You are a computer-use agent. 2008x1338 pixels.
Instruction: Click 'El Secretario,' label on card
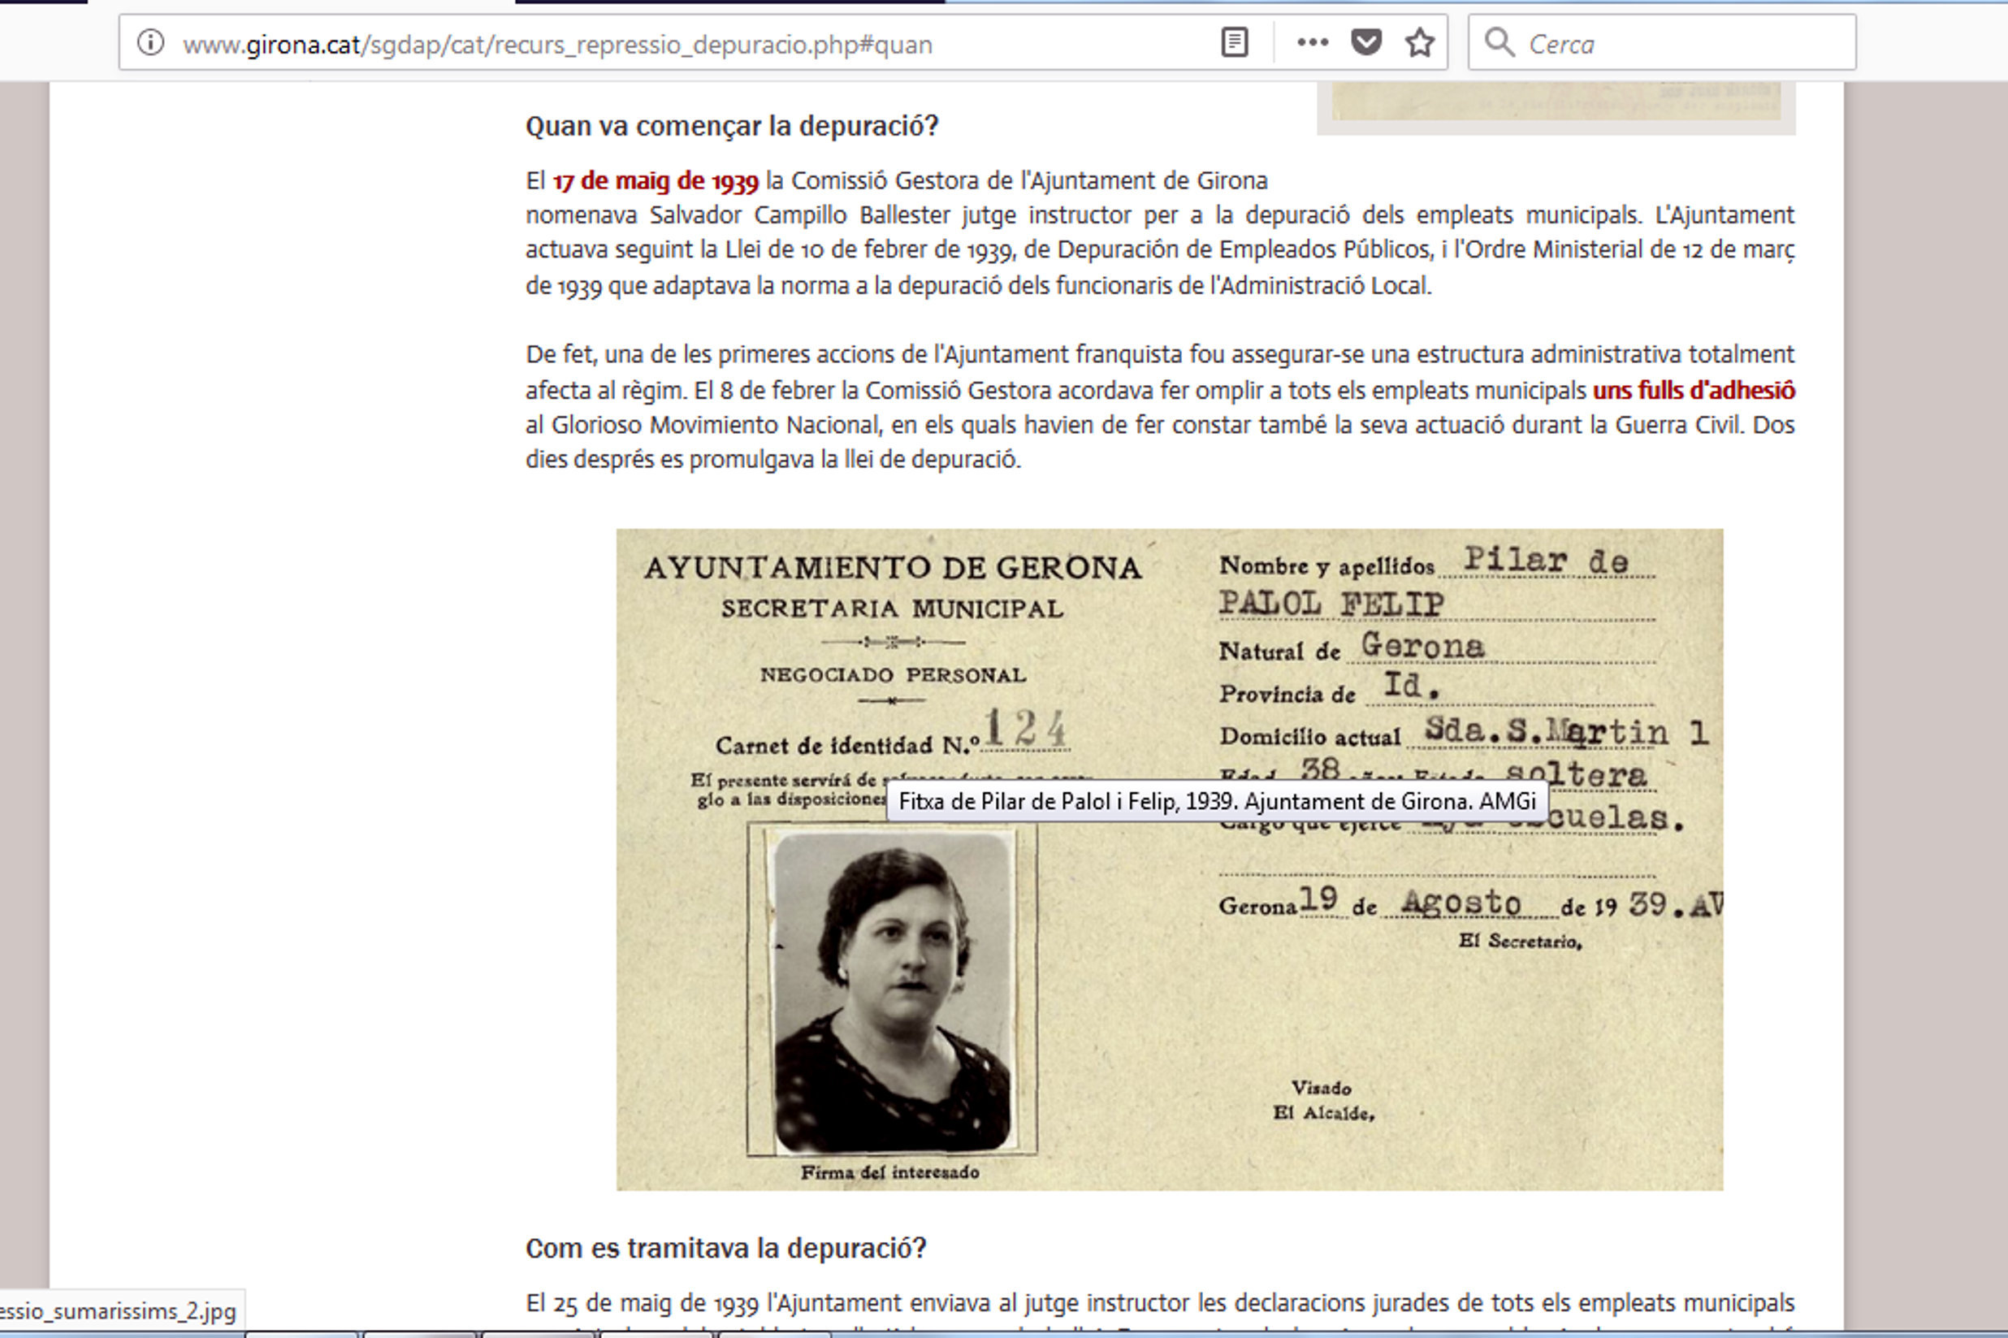coord(1520,942)
